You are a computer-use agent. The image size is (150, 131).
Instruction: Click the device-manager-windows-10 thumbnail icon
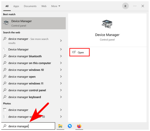4,117
